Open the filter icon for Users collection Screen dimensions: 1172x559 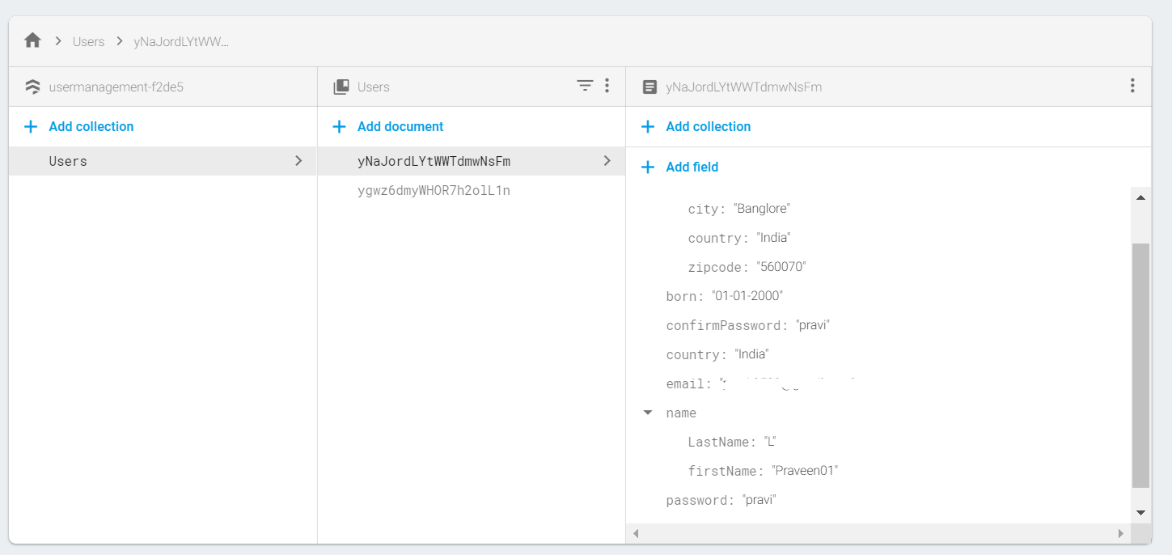[x=585, y=86]
